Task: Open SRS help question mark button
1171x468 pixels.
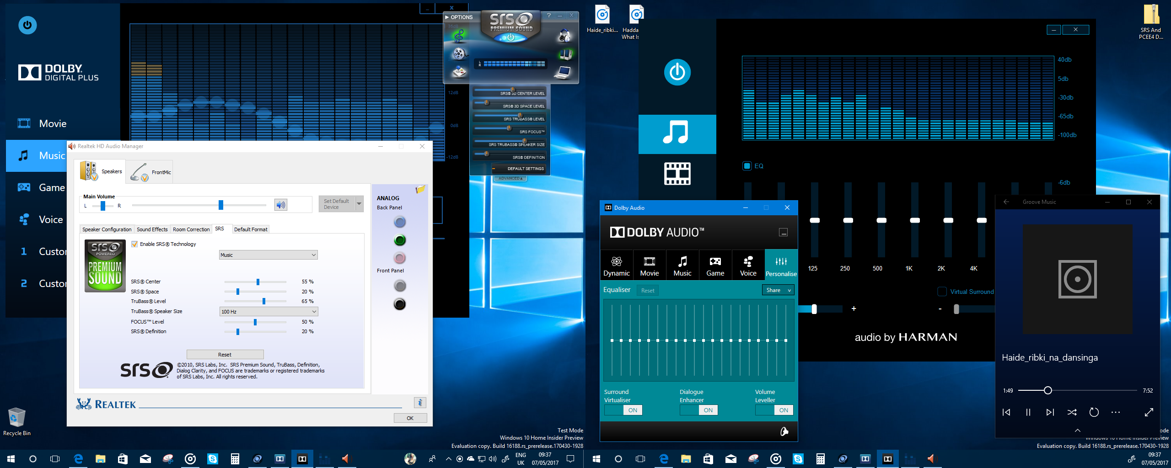Action: click(549, 16)
